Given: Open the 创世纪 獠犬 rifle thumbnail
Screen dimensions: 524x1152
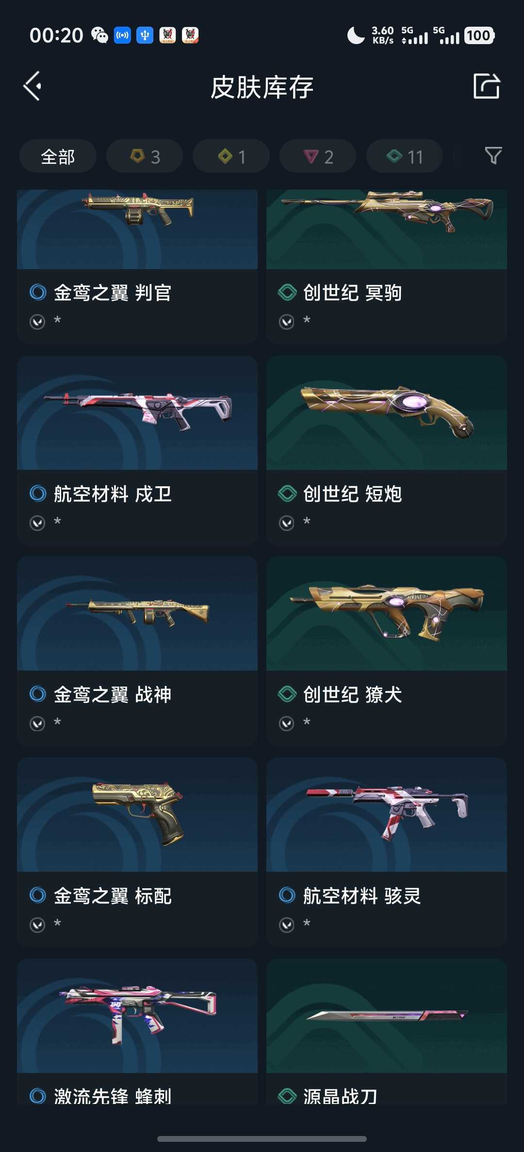Looking at the screenshot, I should 387,613.
